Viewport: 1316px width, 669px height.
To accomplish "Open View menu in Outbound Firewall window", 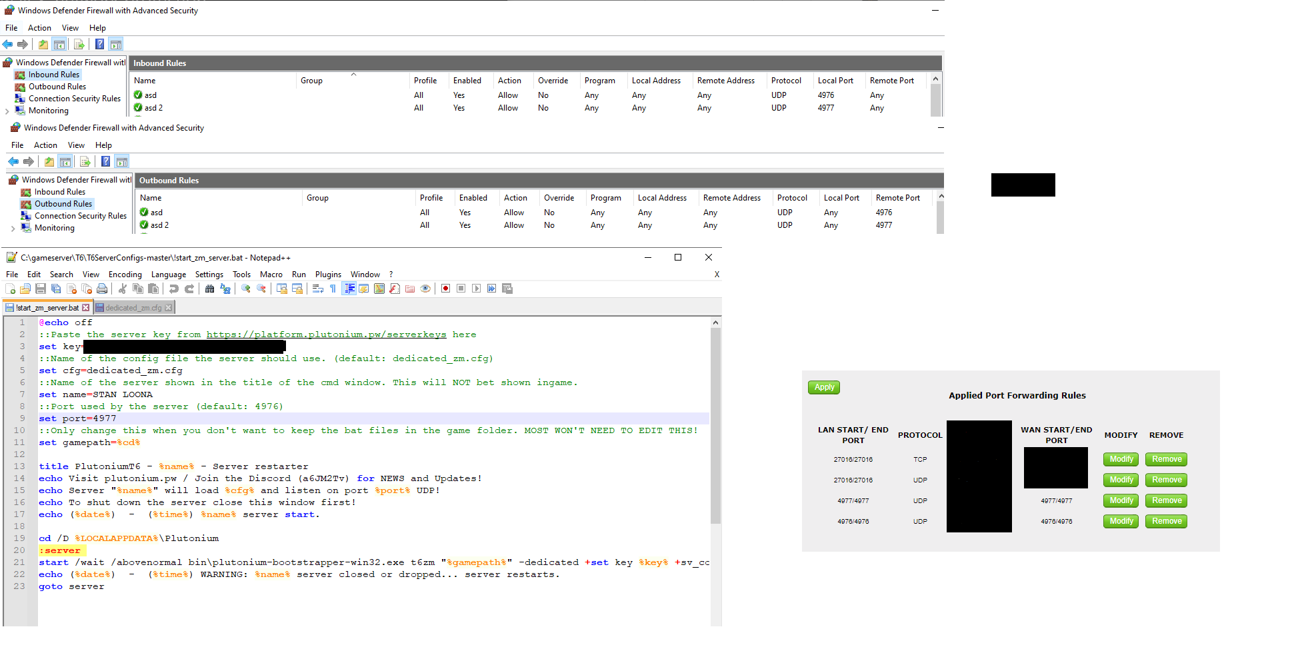I will click(76, 145).
